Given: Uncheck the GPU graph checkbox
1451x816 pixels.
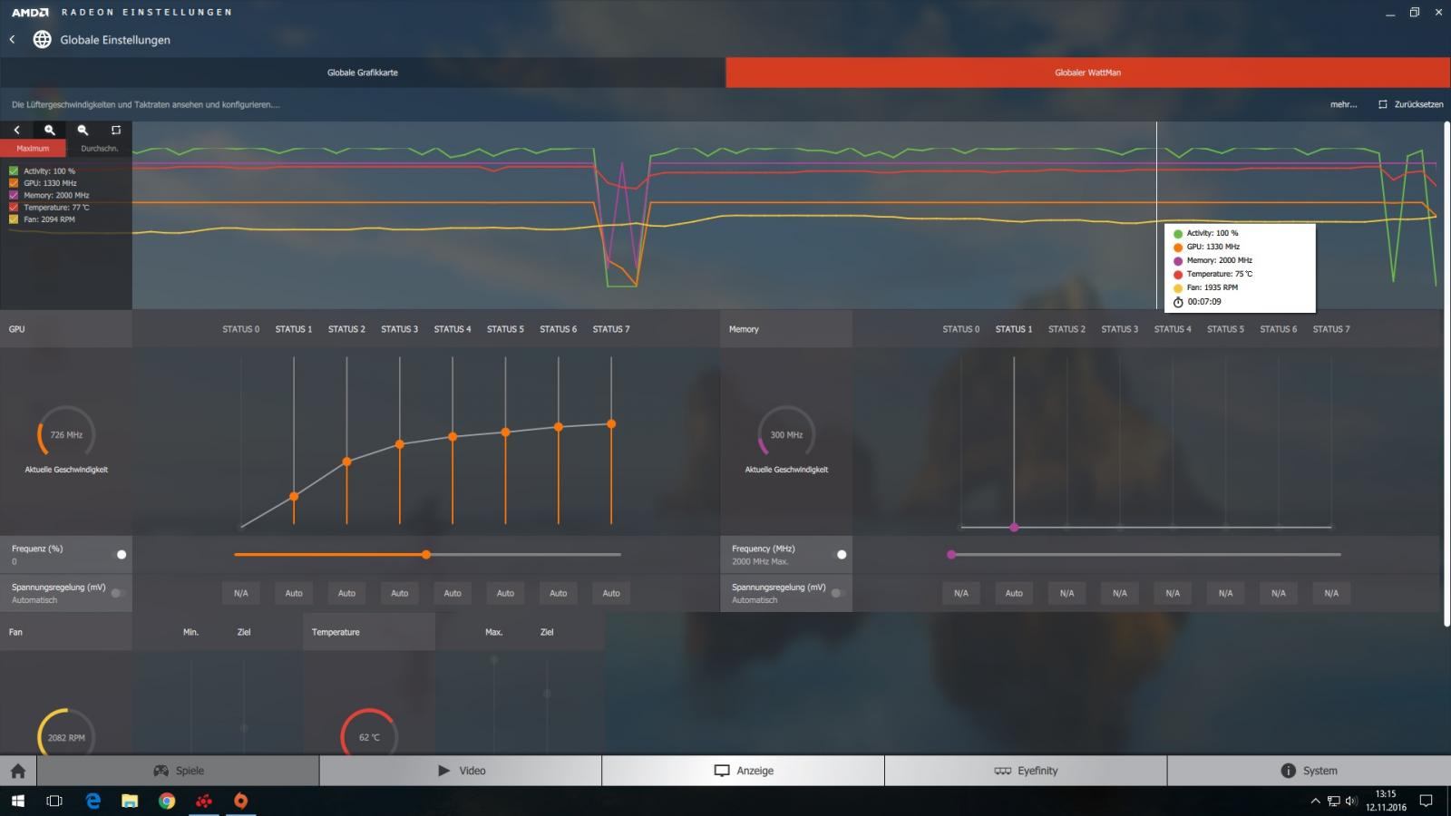Looking at the screenshot, I should pos(14,183).
